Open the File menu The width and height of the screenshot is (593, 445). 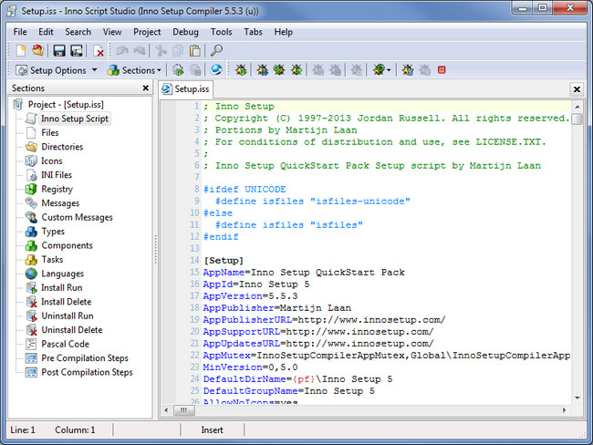[20, 32]
